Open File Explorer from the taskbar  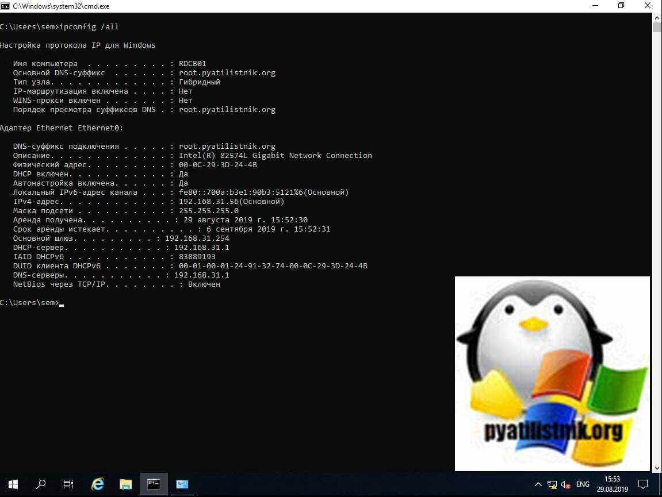tap(126, 484)
